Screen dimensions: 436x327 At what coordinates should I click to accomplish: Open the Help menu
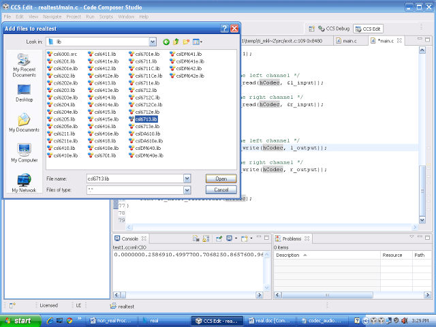144,16
